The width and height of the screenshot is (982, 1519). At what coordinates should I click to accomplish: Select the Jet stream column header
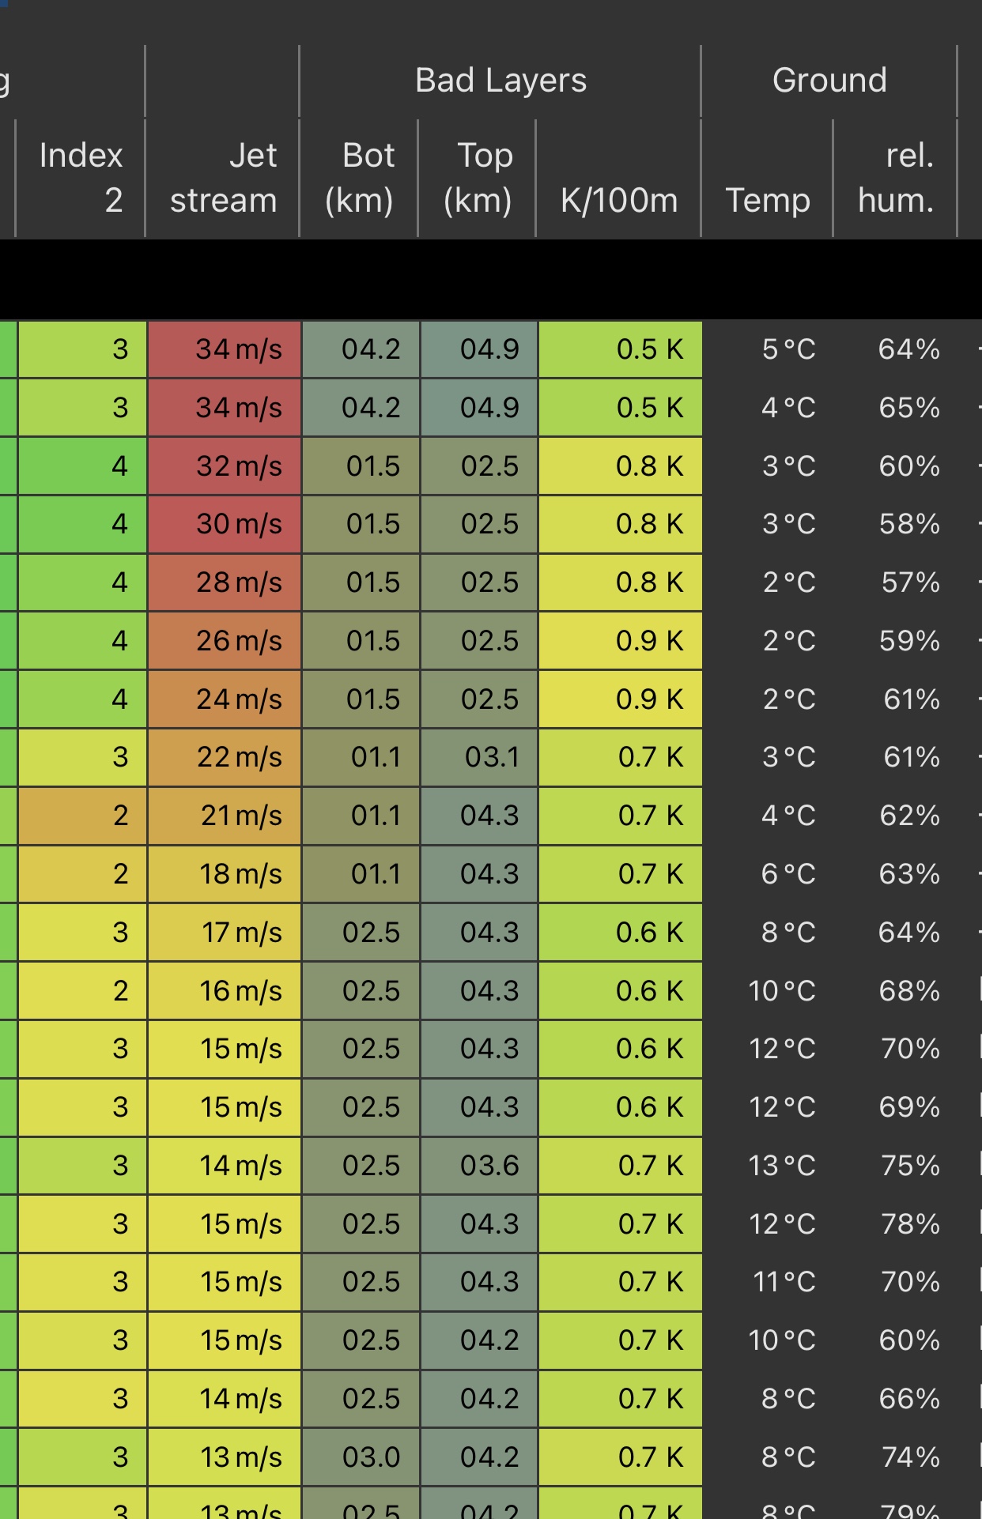click(223, 178)
